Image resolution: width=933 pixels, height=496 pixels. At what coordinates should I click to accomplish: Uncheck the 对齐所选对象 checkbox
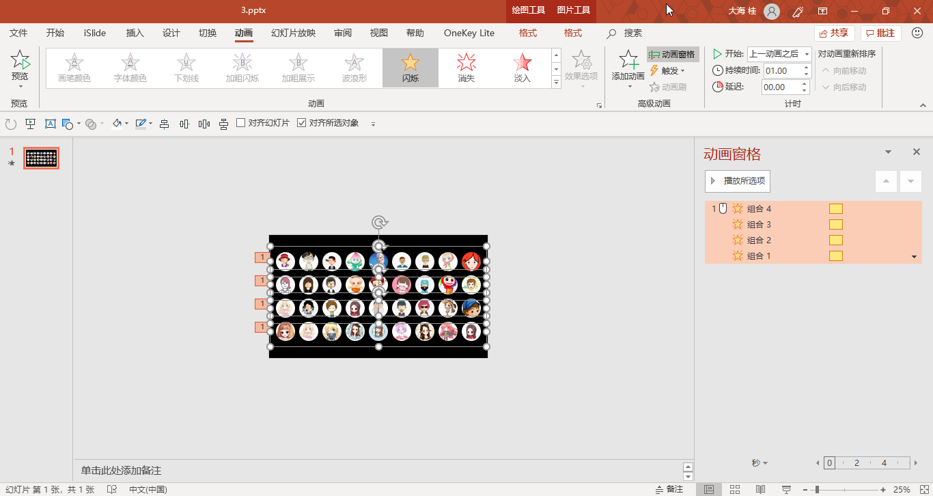[302, 123]
